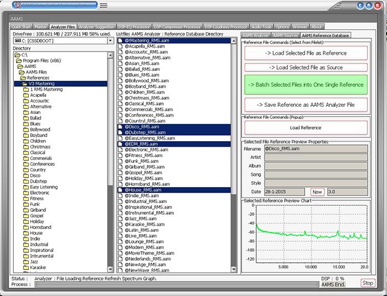
Task: Click file icon of @Lounge_RMS.aam
Action: (120, 242)
